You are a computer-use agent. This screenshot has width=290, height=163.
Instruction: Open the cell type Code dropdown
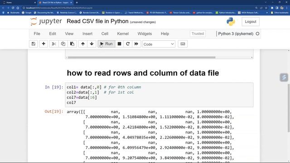tap(159, 44)
